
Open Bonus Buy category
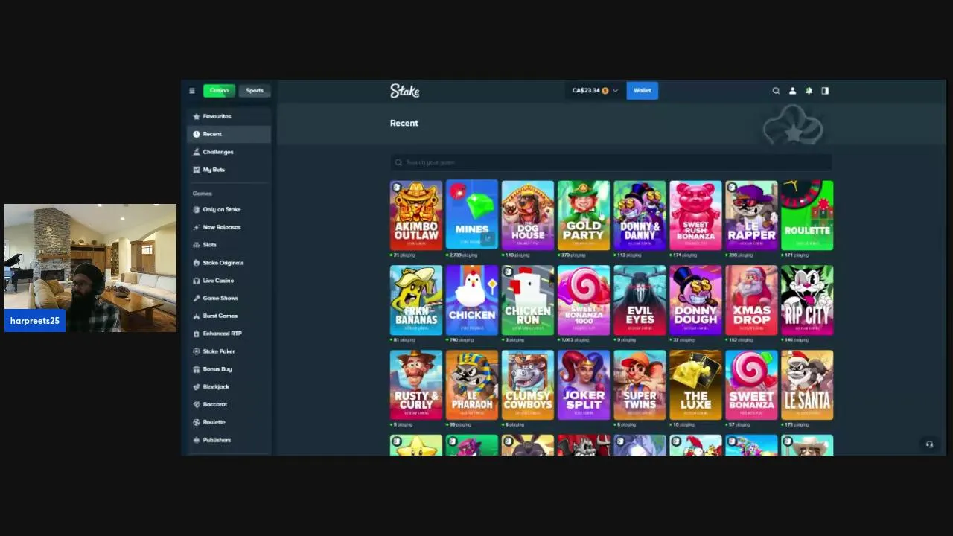(x=229, y=369)
